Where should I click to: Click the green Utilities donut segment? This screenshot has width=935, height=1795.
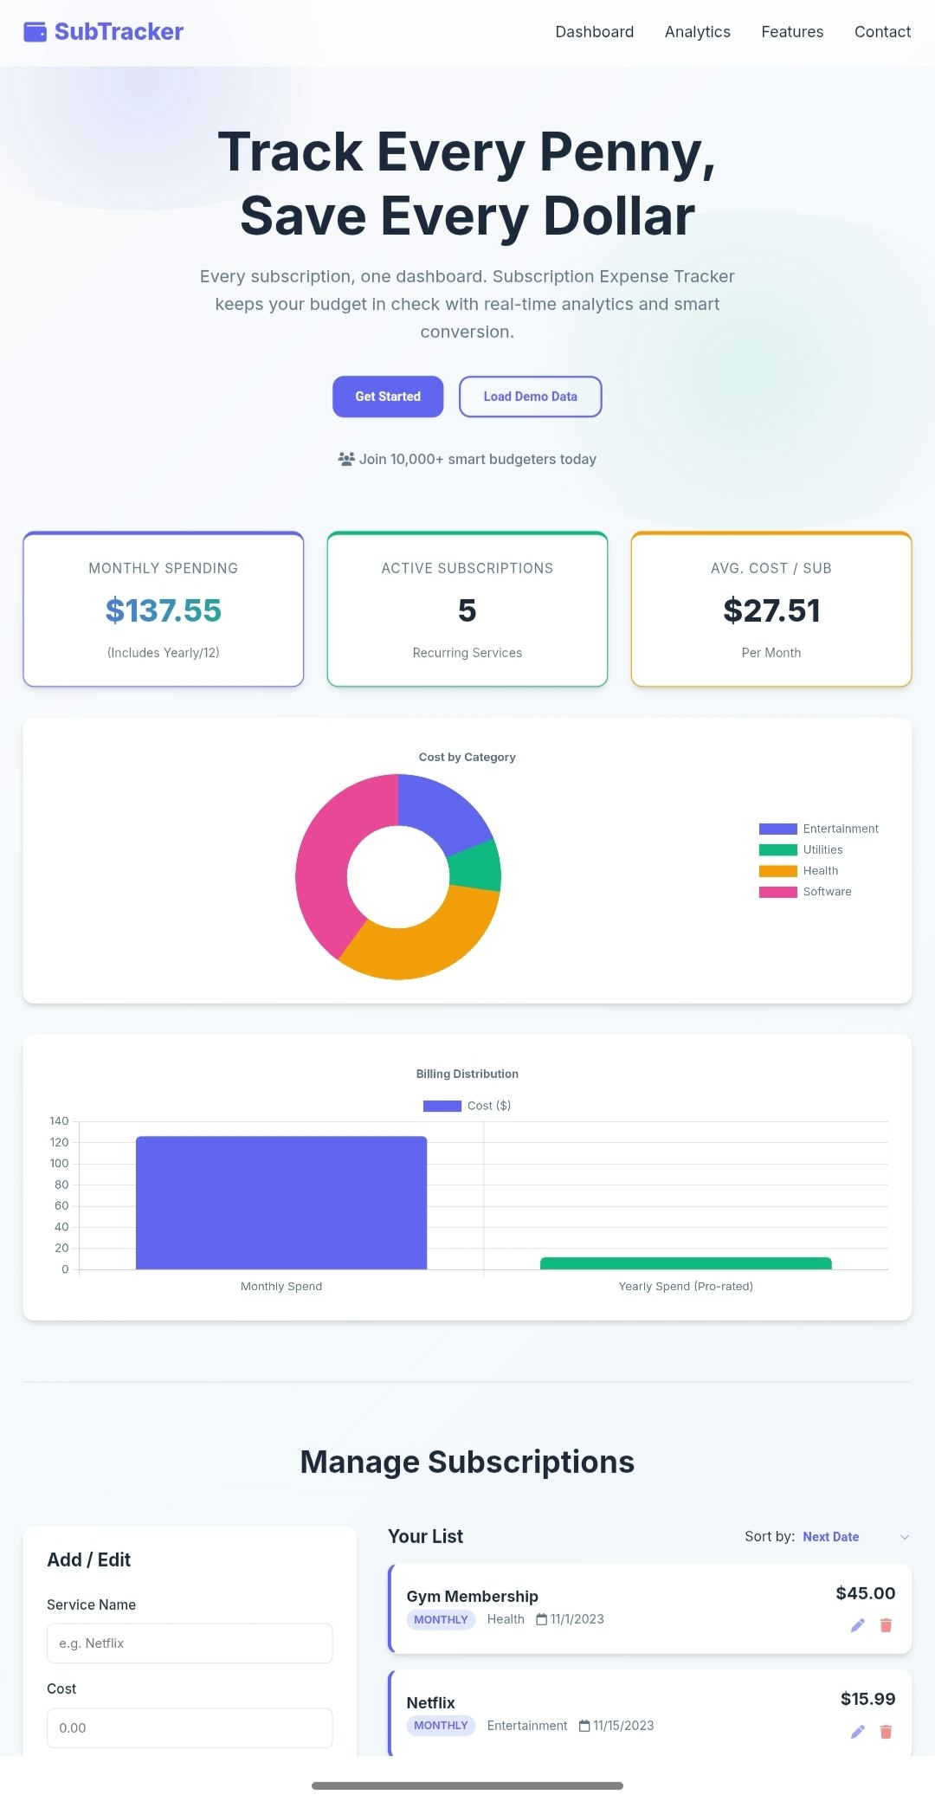(476, 866)
